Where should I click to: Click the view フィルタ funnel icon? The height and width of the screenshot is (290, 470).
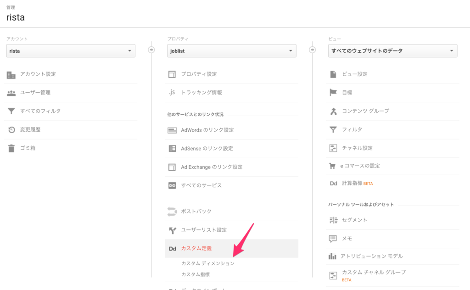click(333, 129)
